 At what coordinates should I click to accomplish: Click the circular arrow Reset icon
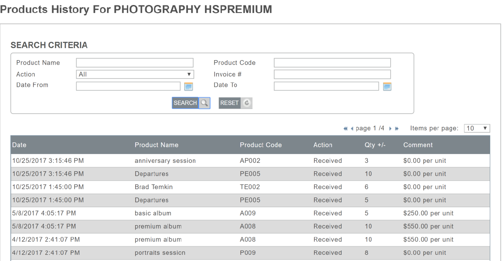247,103
